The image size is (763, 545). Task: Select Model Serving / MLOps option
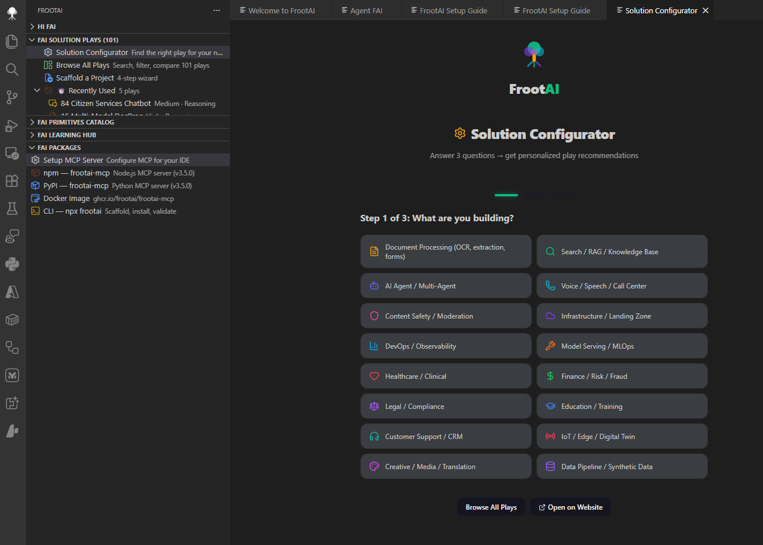pos(622,346)
